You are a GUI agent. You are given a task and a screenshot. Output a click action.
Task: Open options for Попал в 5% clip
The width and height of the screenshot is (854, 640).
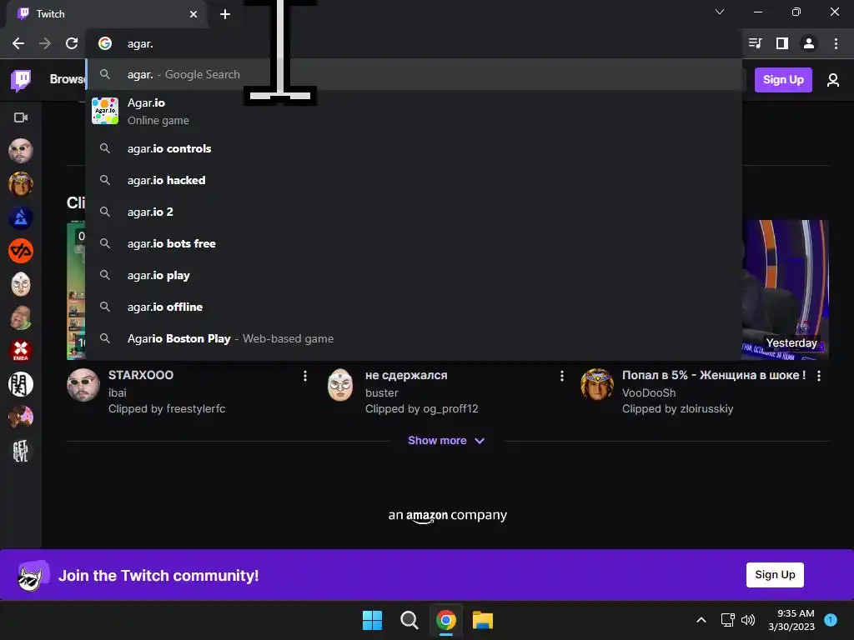click(x=819, y=376)
